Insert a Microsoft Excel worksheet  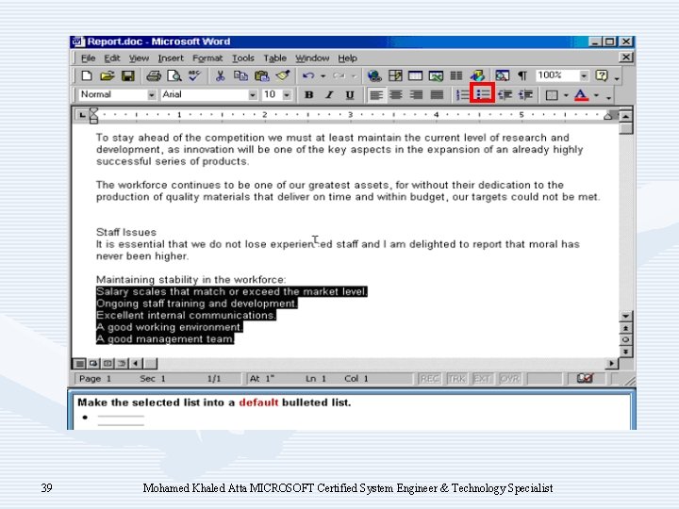[436, 76]
